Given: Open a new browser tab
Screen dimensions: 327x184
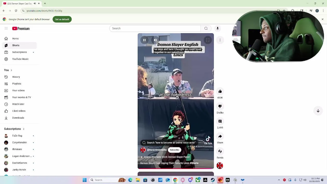Looking at the screenshot, I should click(x=45, y=4).
